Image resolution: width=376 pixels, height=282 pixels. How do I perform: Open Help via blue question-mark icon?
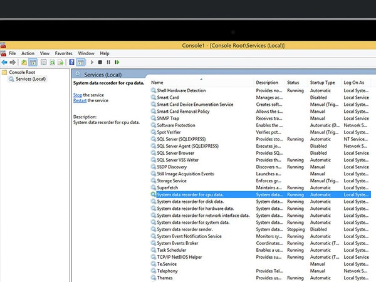click(x=71, y=62)
